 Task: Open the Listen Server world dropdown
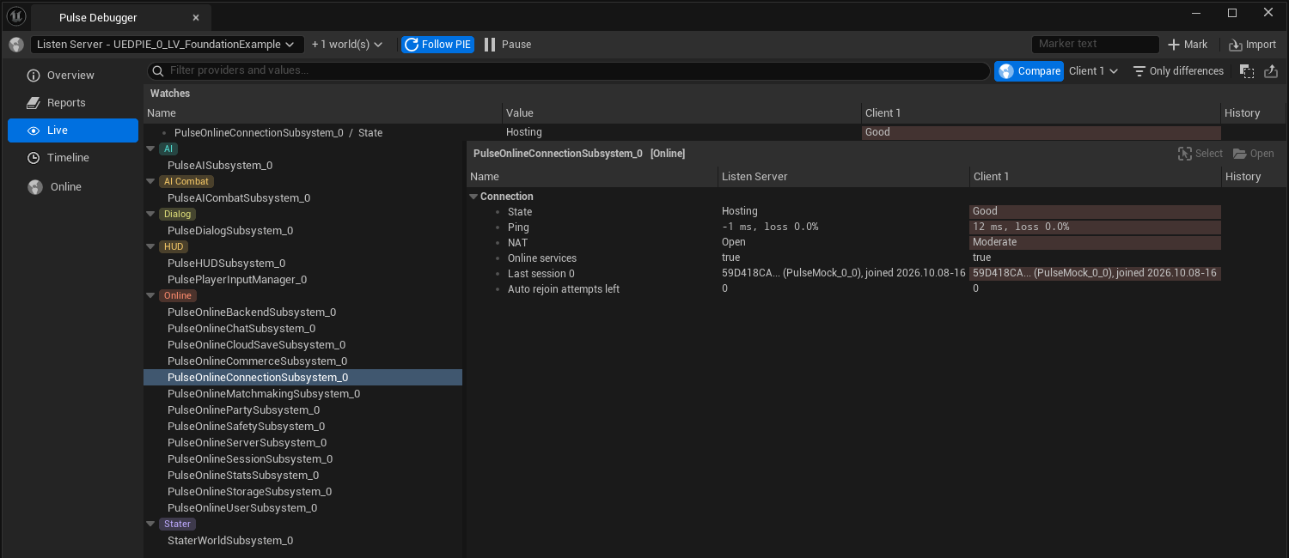point(168,45)
